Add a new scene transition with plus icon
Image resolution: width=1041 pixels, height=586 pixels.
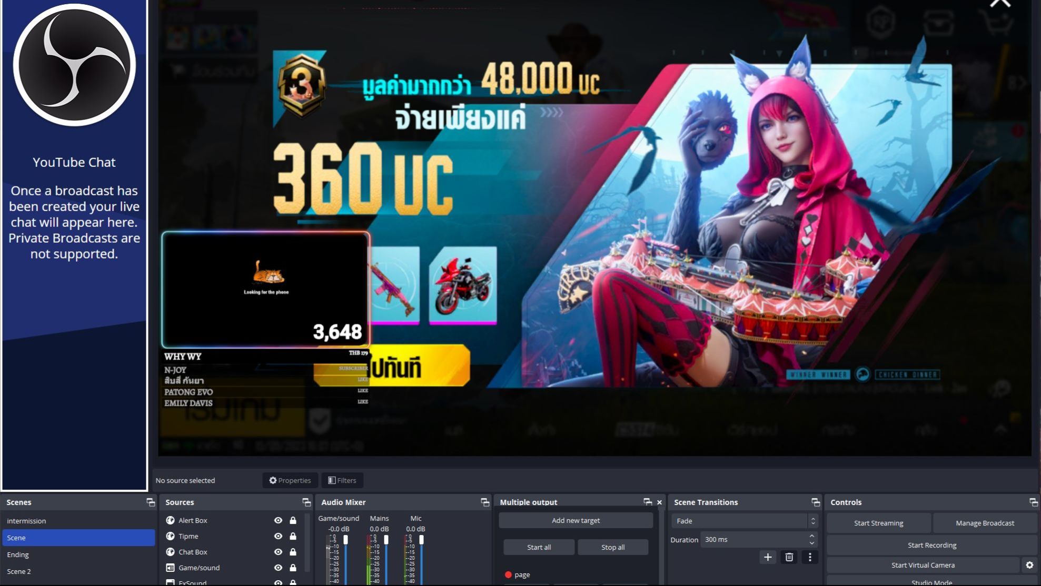click(768, 557)
